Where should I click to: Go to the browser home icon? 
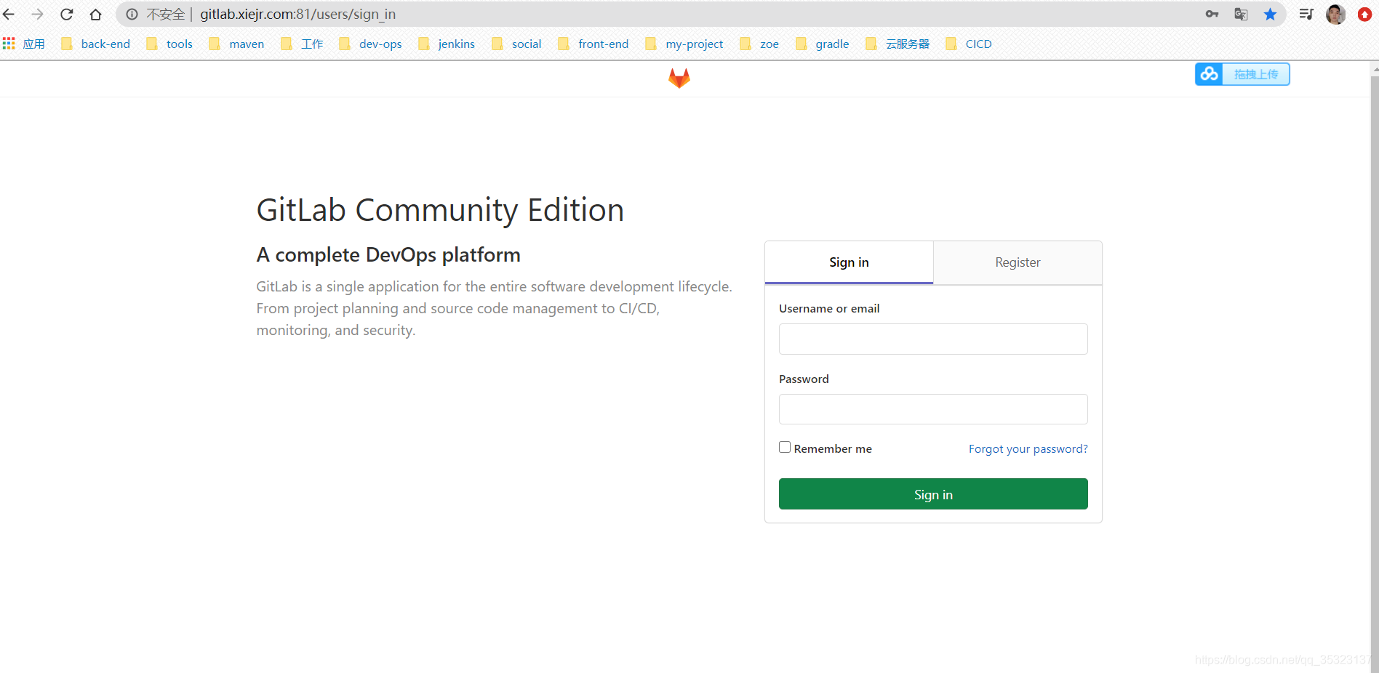(x=95, y=14)
